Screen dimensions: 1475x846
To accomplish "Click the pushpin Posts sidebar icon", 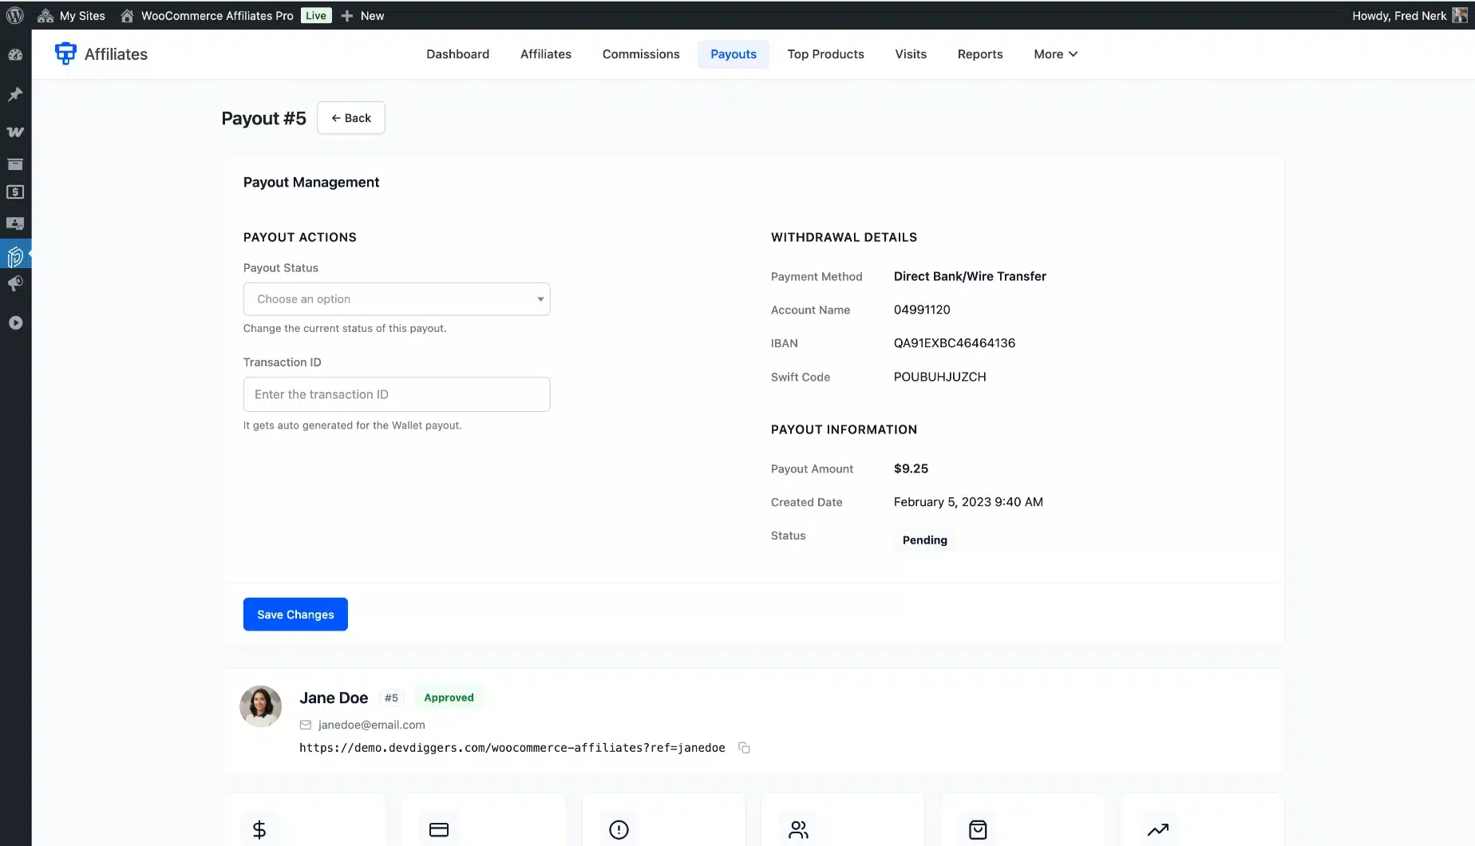I will pos(15,94).
